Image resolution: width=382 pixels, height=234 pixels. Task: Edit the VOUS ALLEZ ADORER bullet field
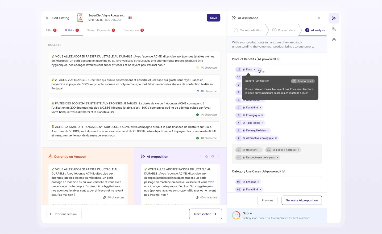pos(134,61)
